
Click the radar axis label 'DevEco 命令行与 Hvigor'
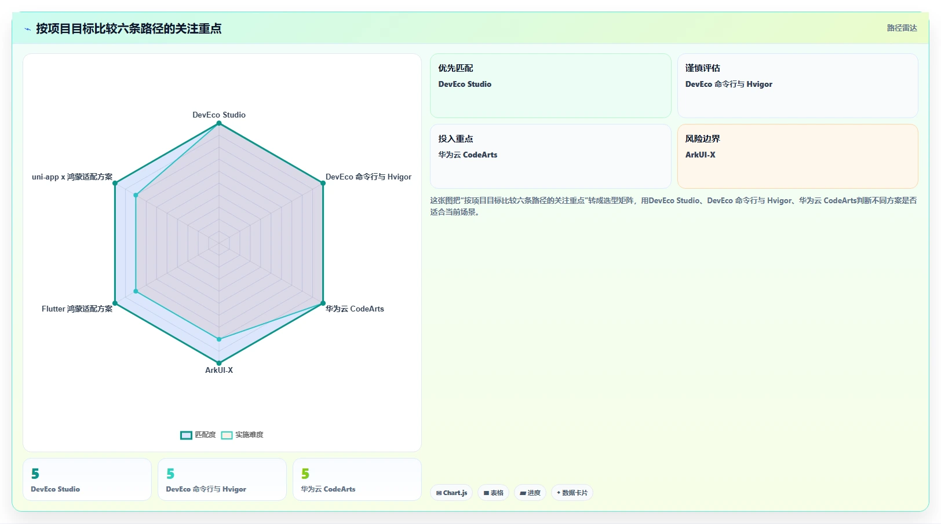coord(369,177)
